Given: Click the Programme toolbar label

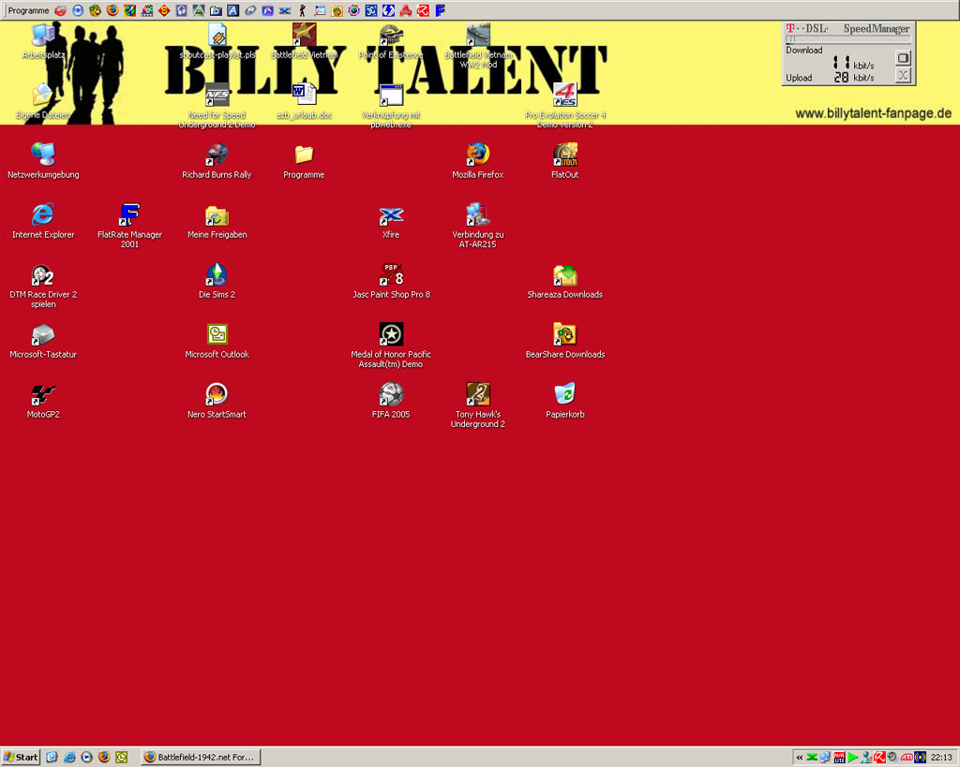Looking at the screenshot, I should pyautogui.click(x=28, y=10).
